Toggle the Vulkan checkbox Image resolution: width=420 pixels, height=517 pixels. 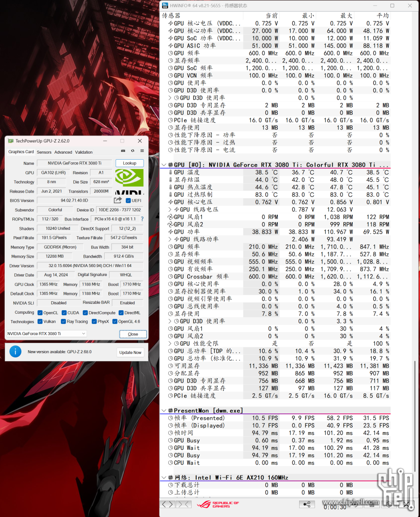[40, 321]
